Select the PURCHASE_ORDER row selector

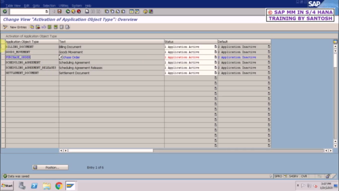click(3, 57)
